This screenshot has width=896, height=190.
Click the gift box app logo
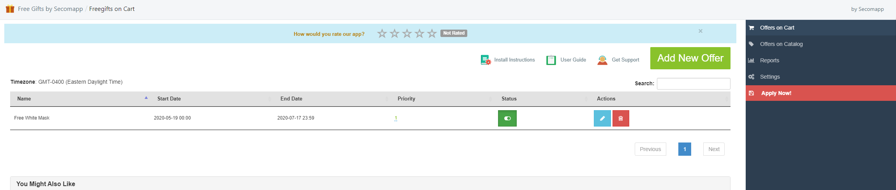pos(10,9)
